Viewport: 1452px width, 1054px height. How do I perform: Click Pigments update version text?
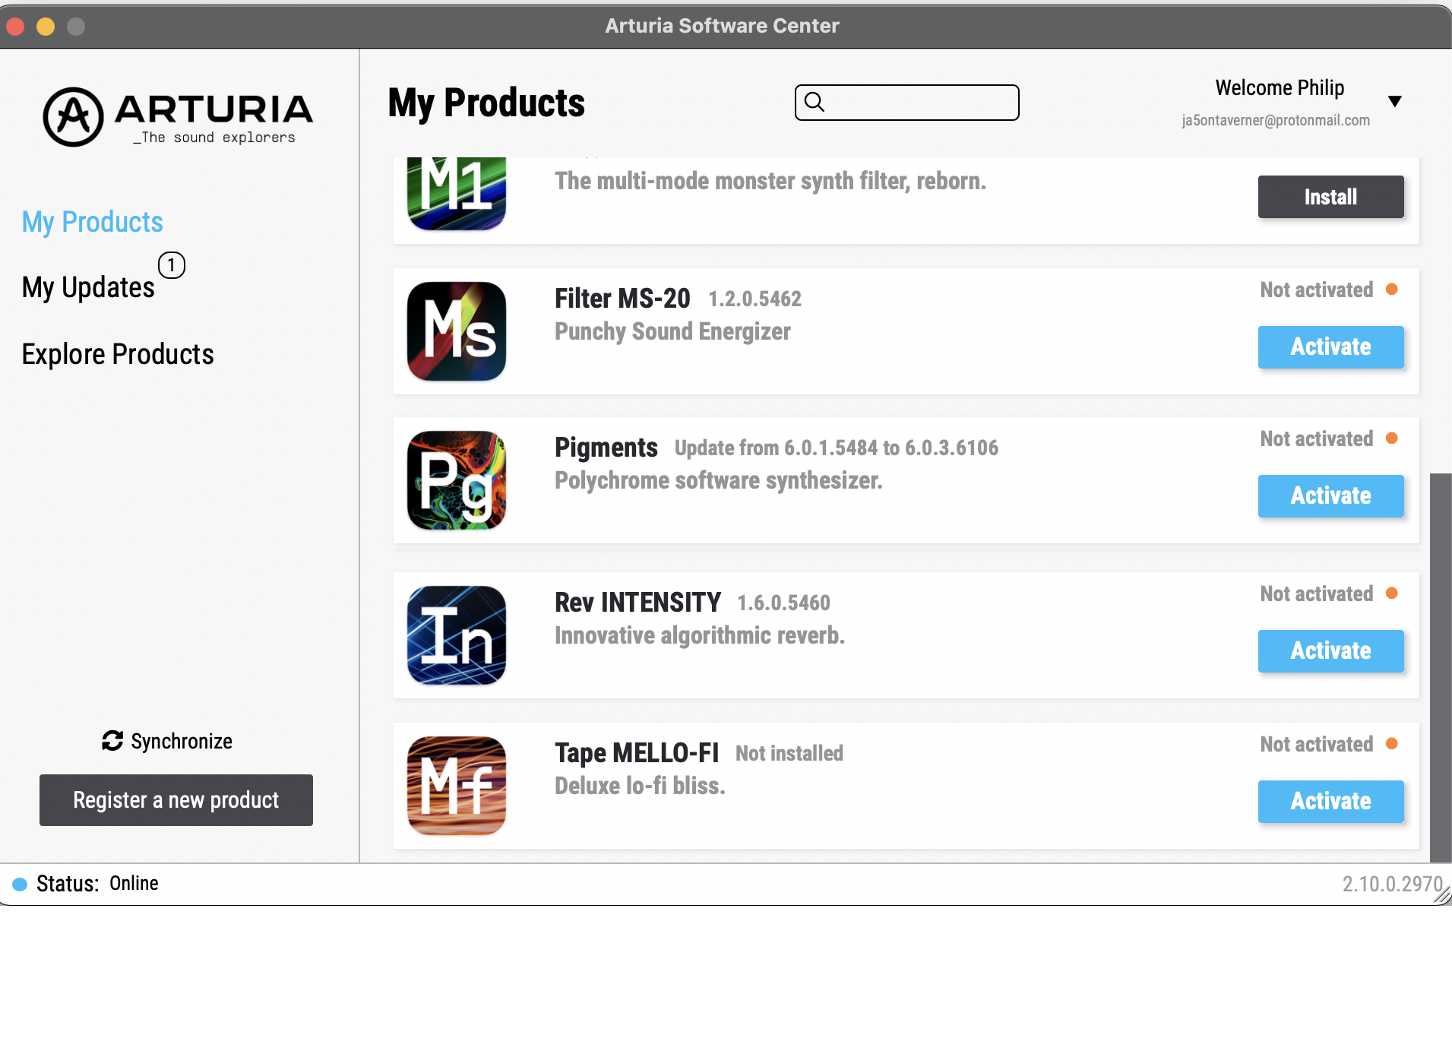tap(837, 448)
